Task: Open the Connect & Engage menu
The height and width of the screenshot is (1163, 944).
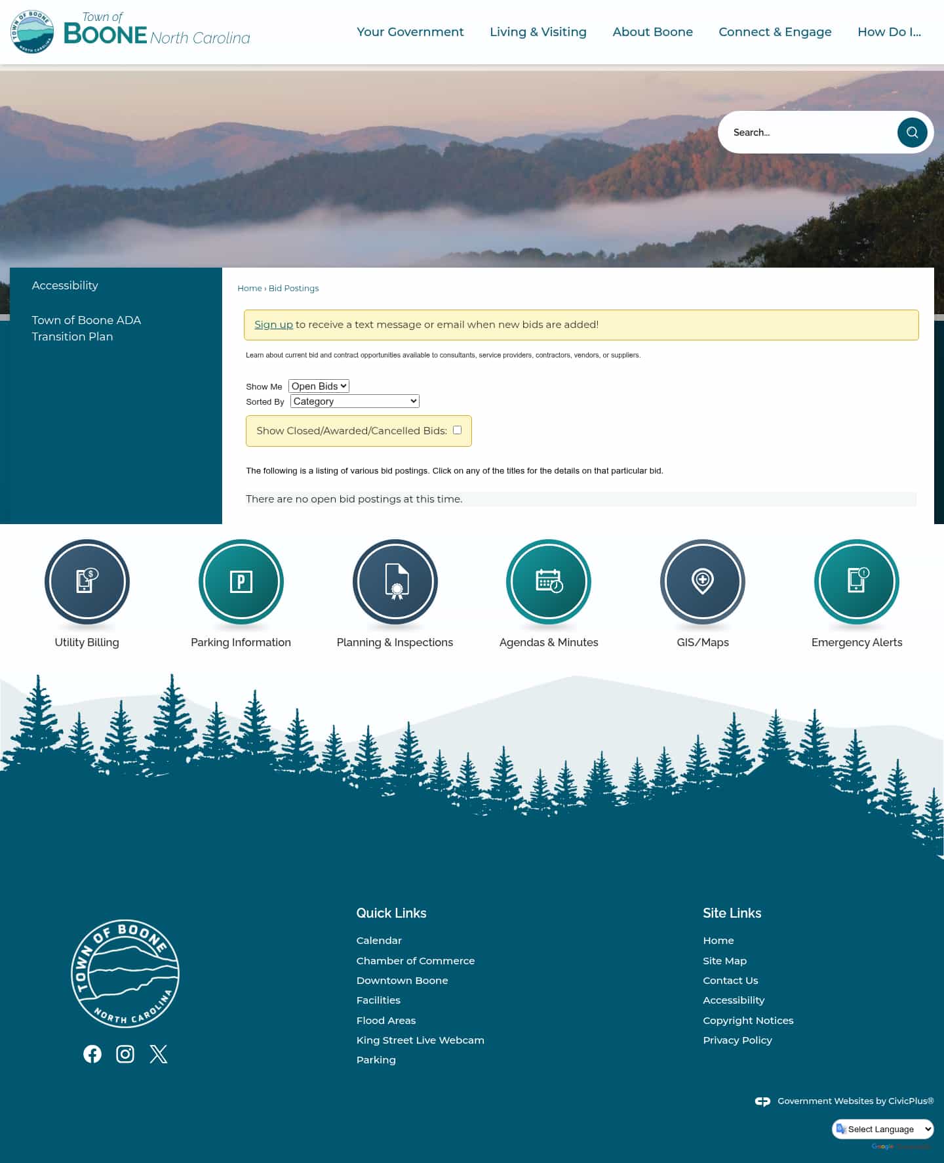Action: (x=775, y=31)
